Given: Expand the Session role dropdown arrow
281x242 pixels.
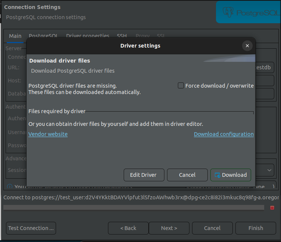Looking at the screenshot, I should (x=270, y=170).
